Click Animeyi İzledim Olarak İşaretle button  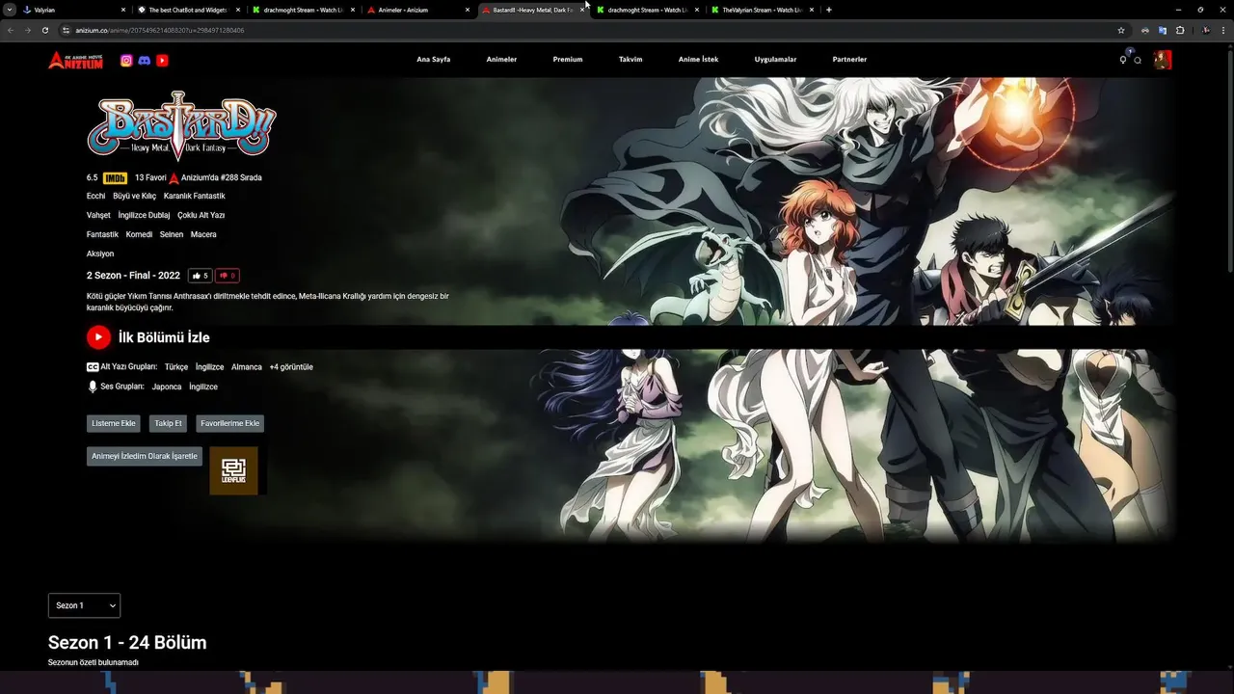[x=145, y=456]
